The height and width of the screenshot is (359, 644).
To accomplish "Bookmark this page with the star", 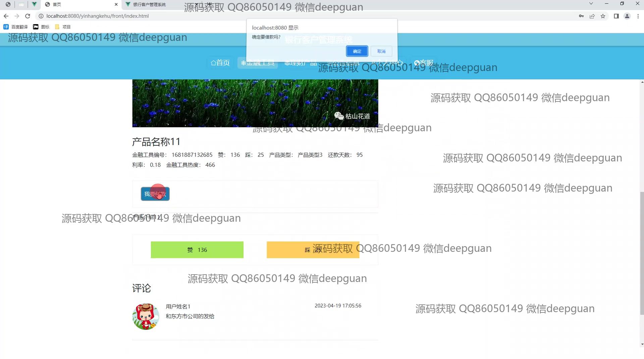I will [603, 16].
